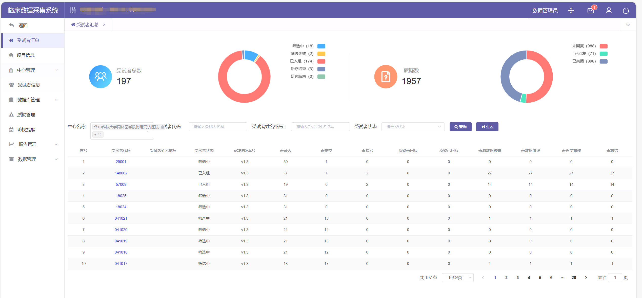Open the tabs dropdown chevron at right
The image size is (642, 298).
click(628, 25)
